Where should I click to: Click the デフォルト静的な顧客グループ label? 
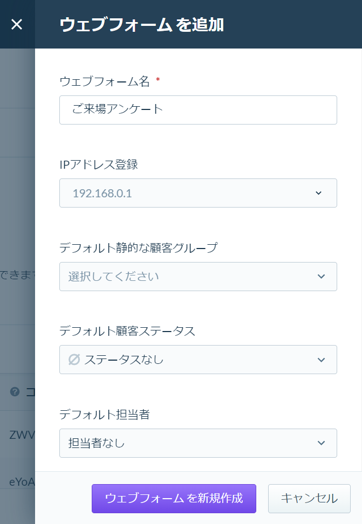coord(139,247)
